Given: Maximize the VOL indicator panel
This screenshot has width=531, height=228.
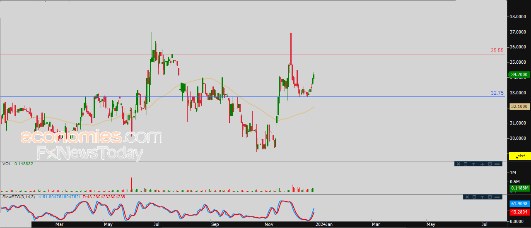Looking at the screenshot, I should pos(466,164).
